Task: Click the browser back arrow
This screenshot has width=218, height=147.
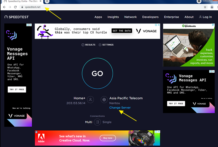Action: (4, 7)
